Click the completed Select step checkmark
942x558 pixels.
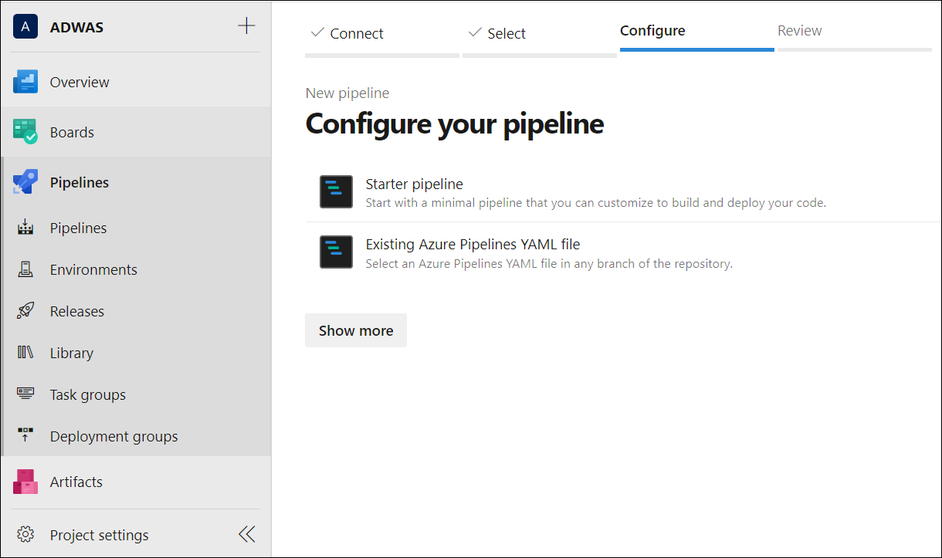click(475, 32)
